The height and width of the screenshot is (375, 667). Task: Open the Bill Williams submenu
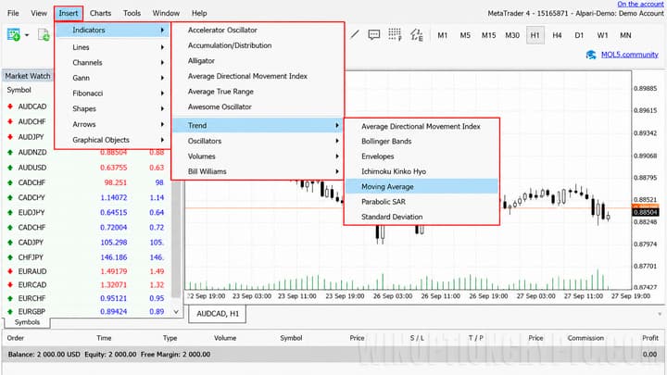[x=258, y=171]
